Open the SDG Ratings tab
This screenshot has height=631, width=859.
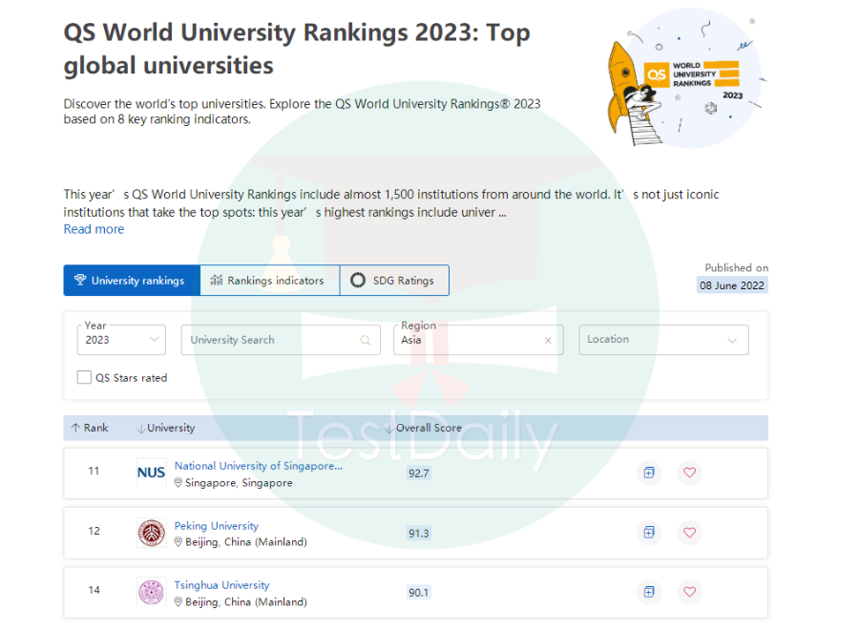[x=392, y=281]
